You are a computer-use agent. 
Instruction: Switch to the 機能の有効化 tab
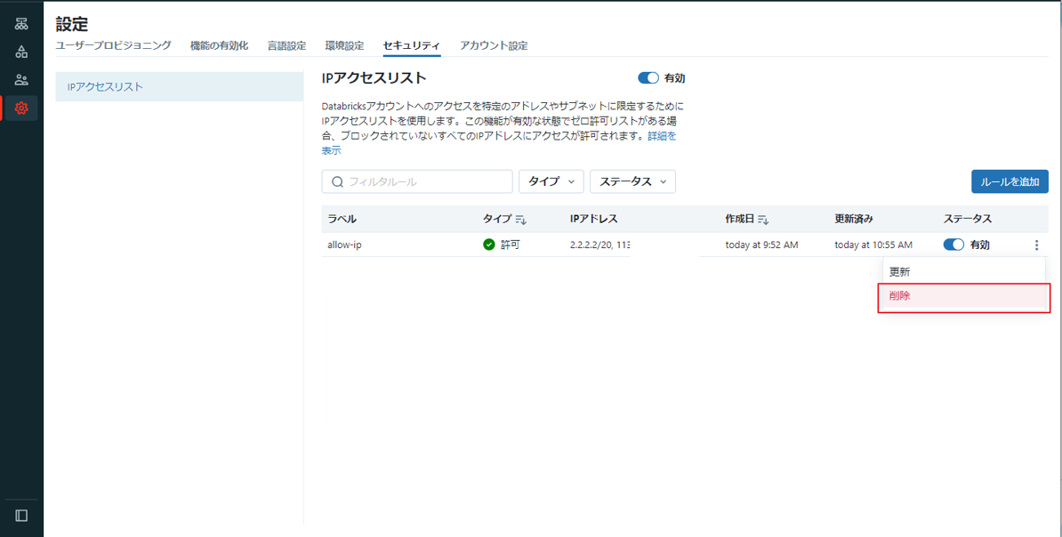point(219,45)
